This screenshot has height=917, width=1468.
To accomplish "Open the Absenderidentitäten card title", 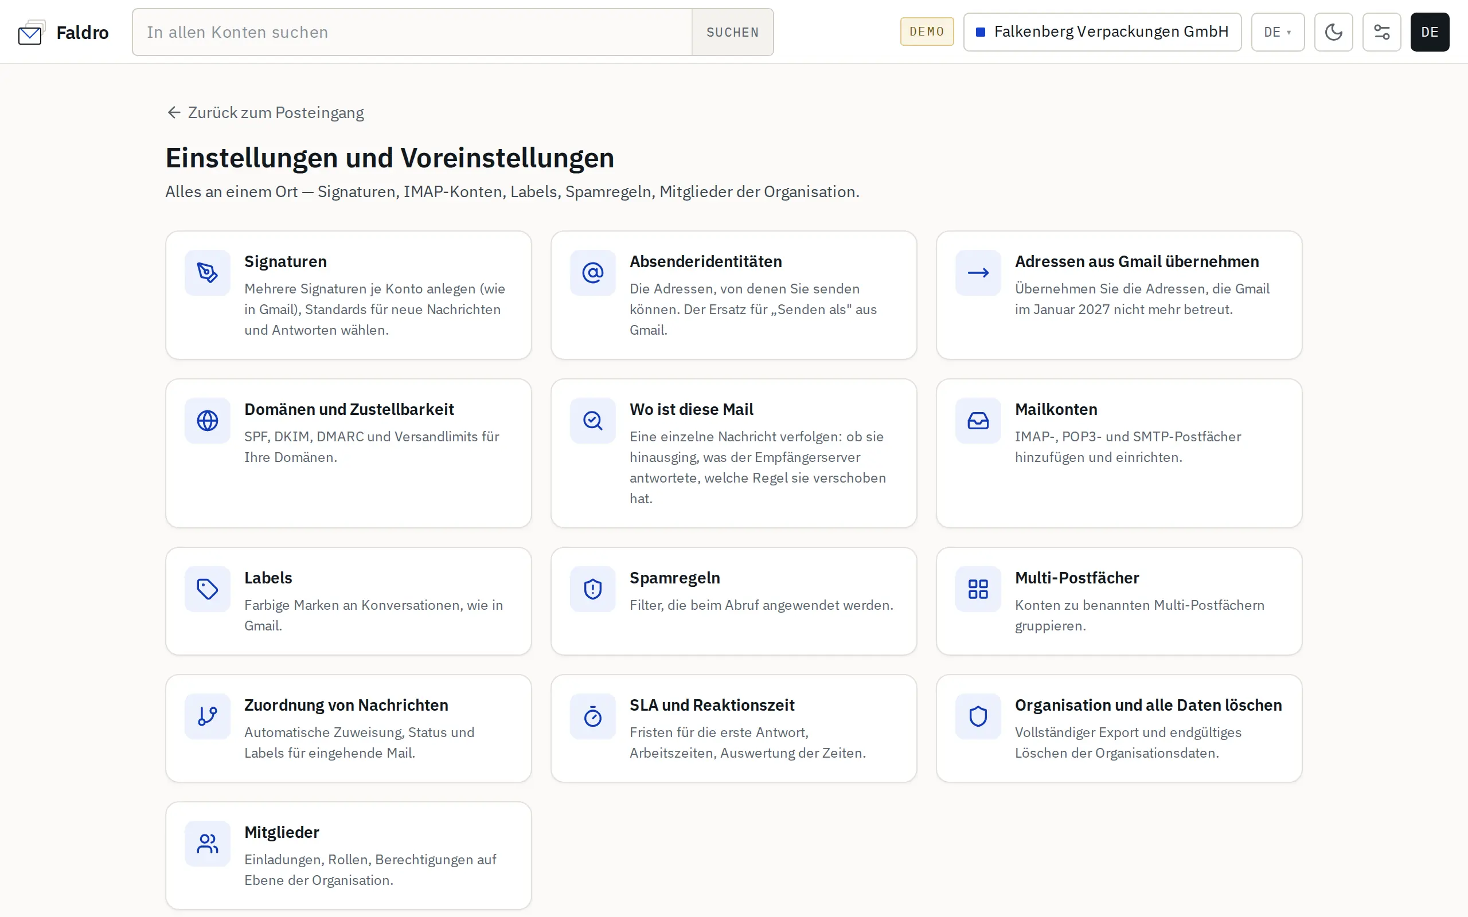I will point(705,261).
